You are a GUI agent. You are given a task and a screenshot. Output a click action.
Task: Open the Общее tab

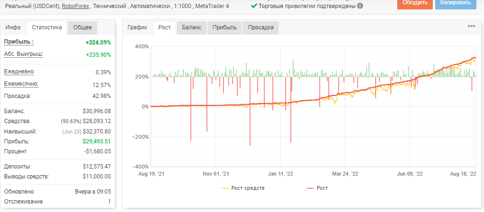pyautogui.click(x=82, y=27)
